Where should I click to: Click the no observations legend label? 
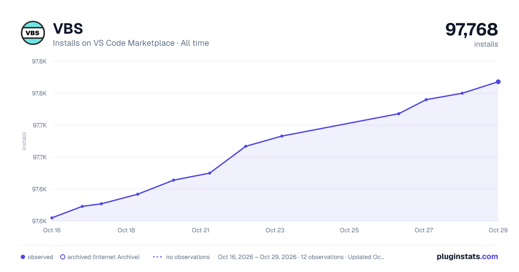pyautogui.click(x=188, y=257)
